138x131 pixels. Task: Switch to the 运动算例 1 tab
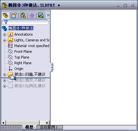pos(50,127)
